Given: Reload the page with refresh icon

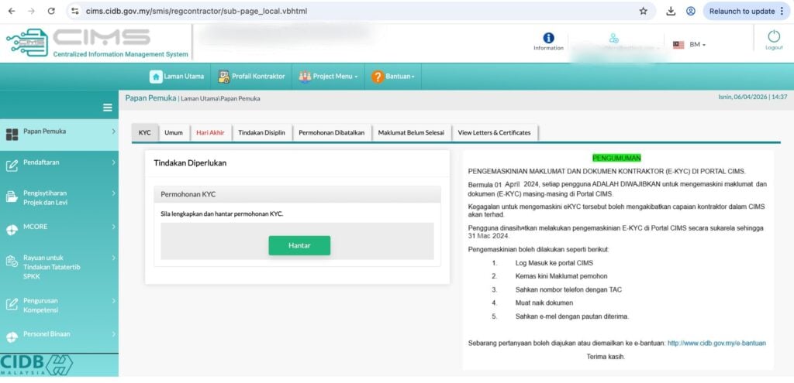Looking at the screenshot, I should pyautogui.click(x=51, y=11).
